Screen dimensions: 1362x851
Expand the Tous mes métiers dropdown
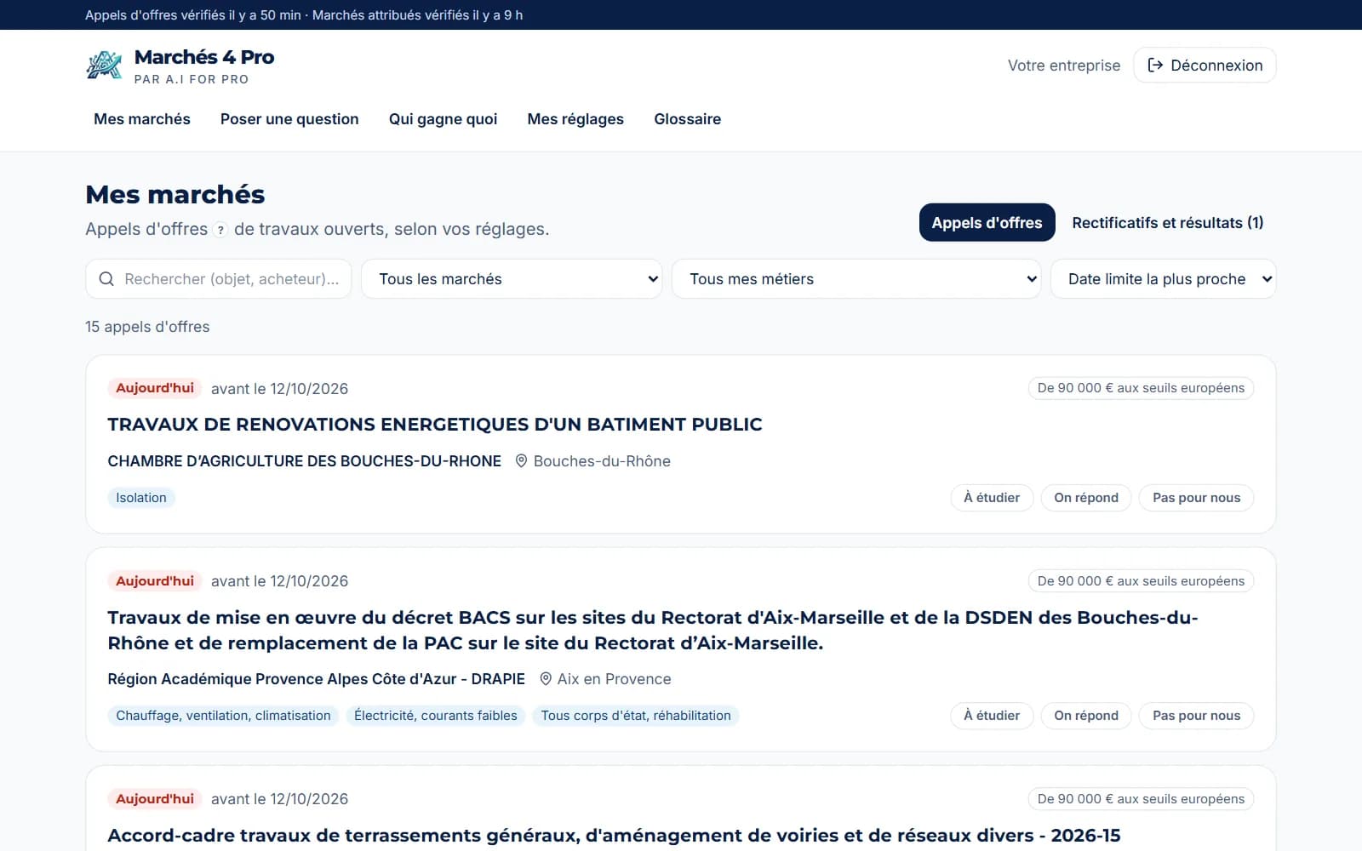[856, 279]
